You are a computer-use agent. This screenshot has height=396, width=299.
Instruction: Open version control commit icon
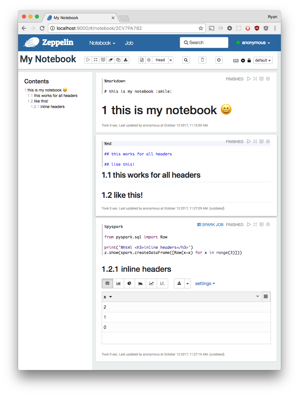142,60
